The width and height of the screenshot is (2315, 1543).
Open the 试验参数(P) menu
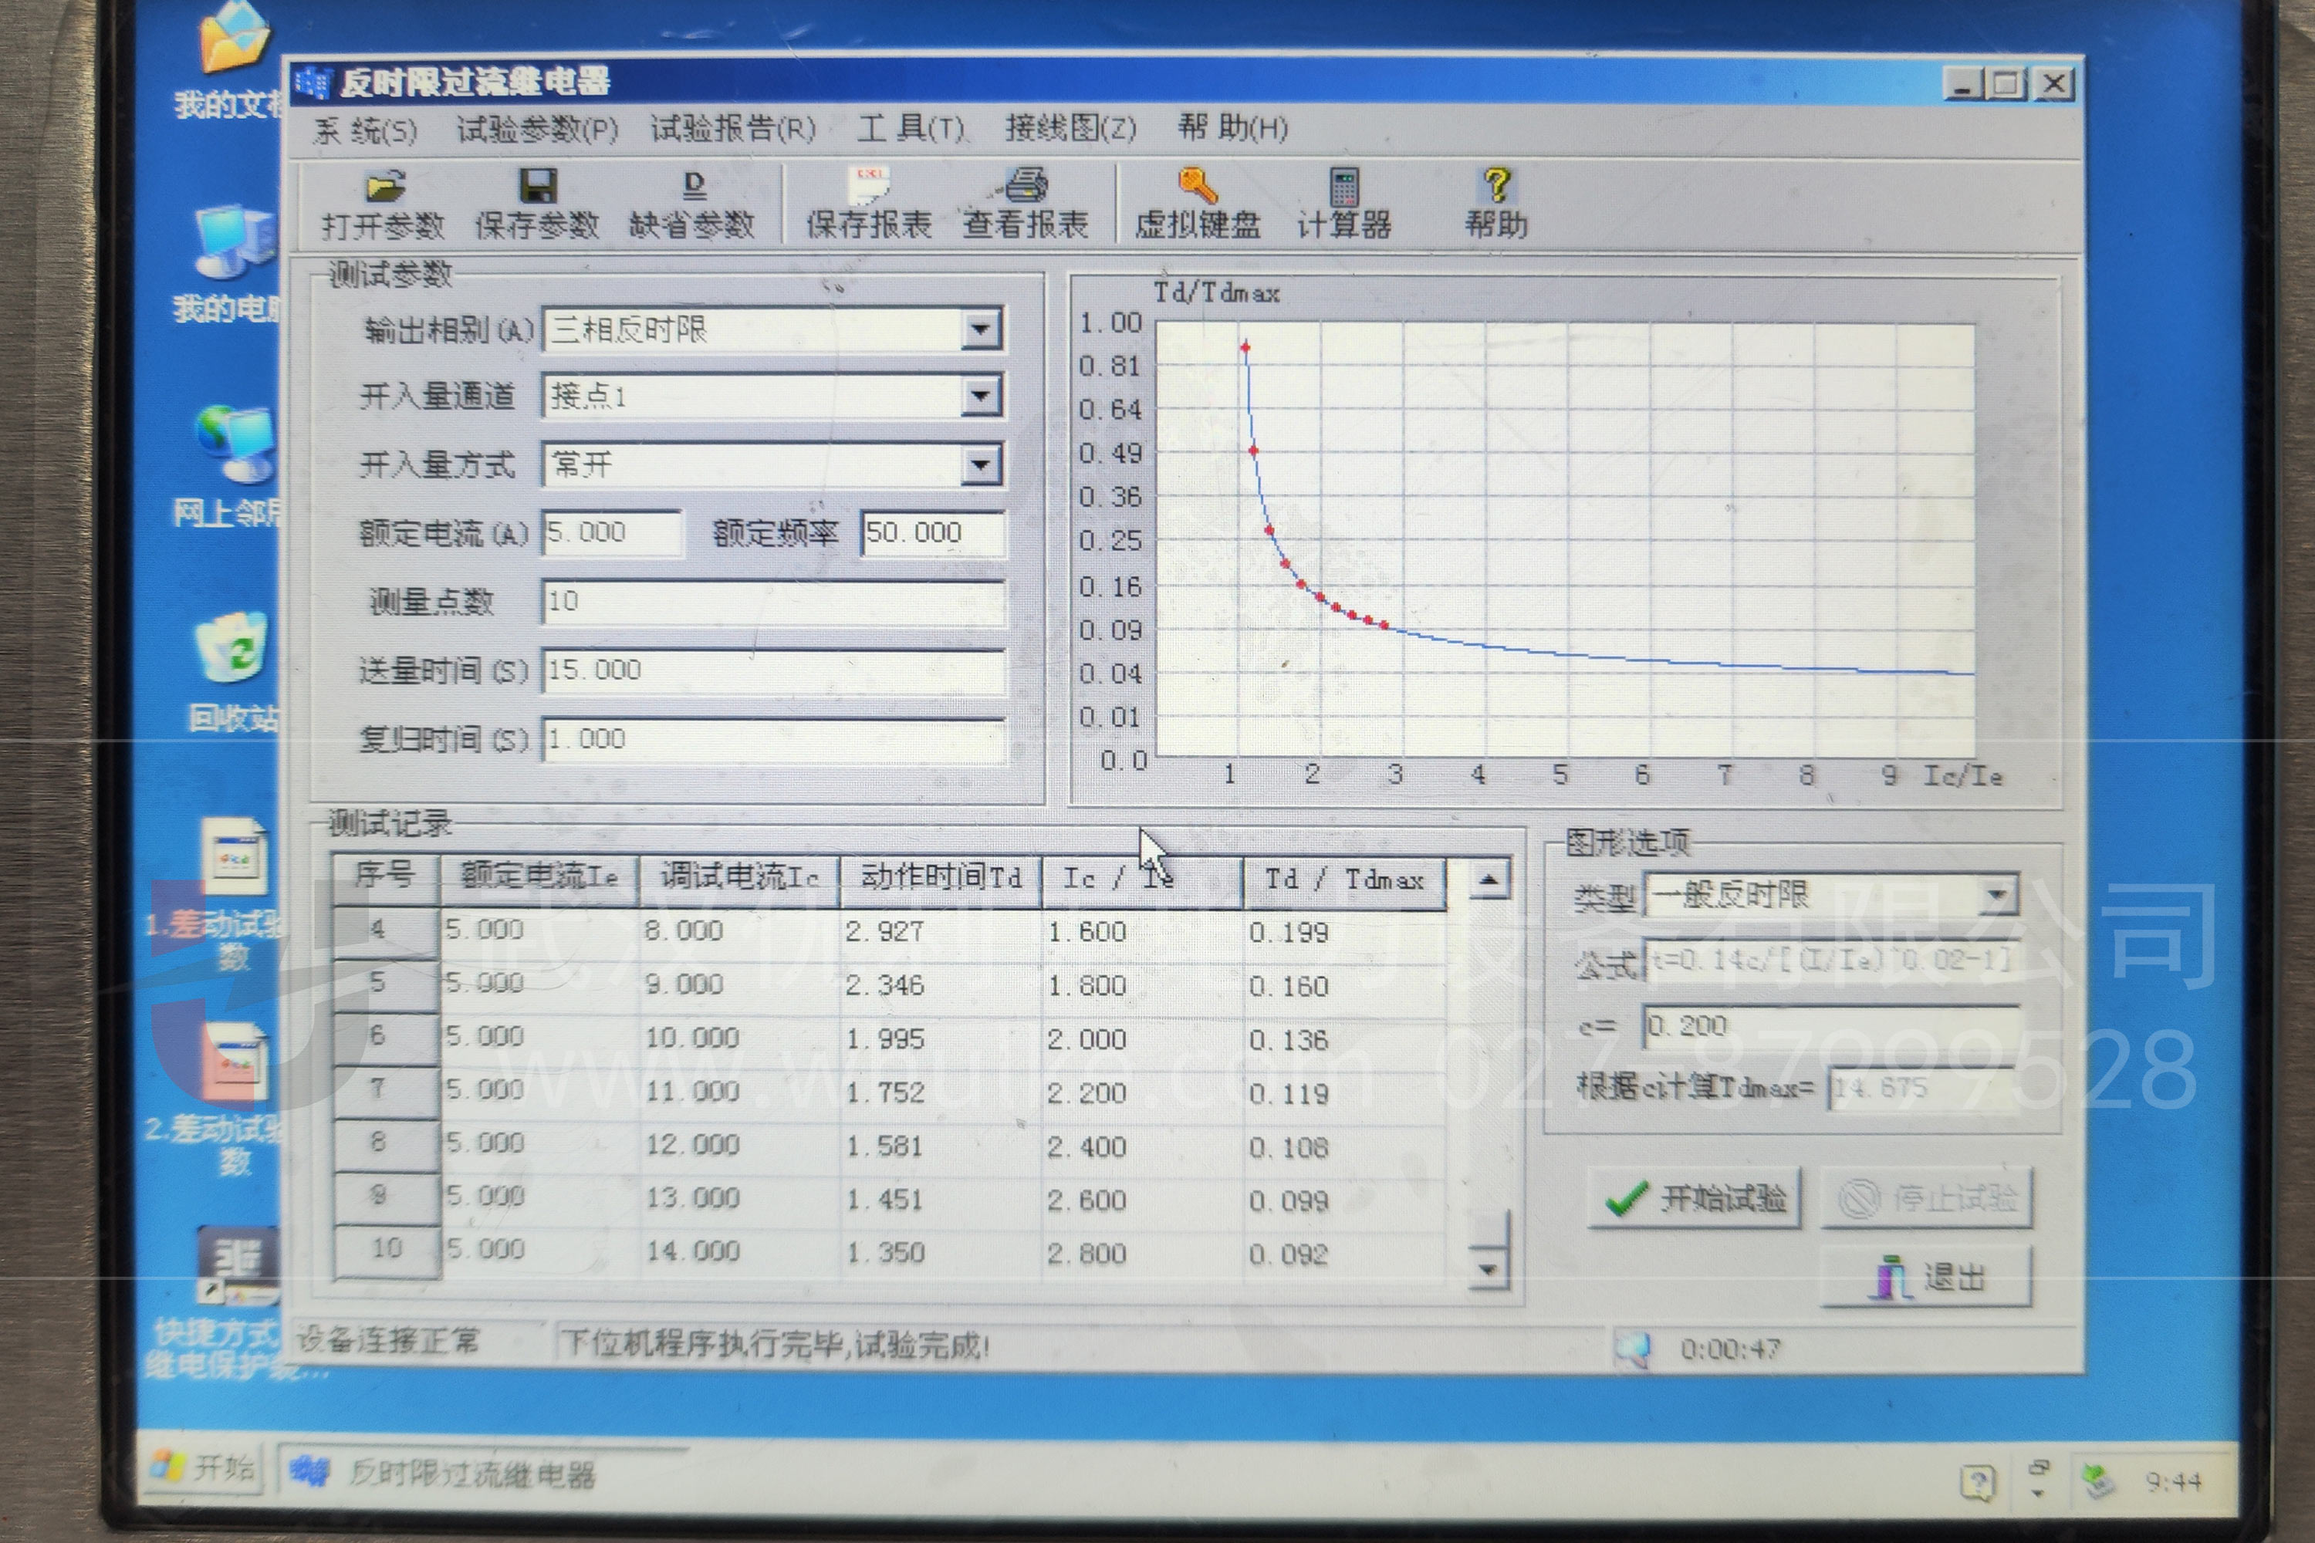536,129
